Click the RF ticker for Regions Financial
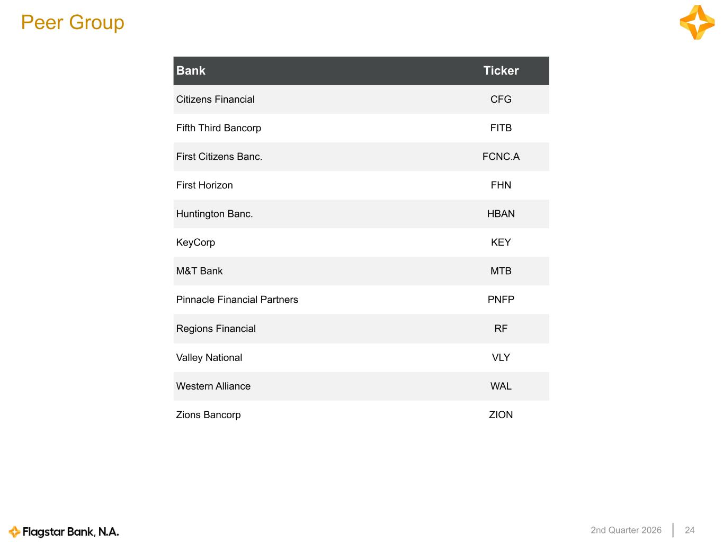Screen dimensions: 723x542 click(501, 329)
